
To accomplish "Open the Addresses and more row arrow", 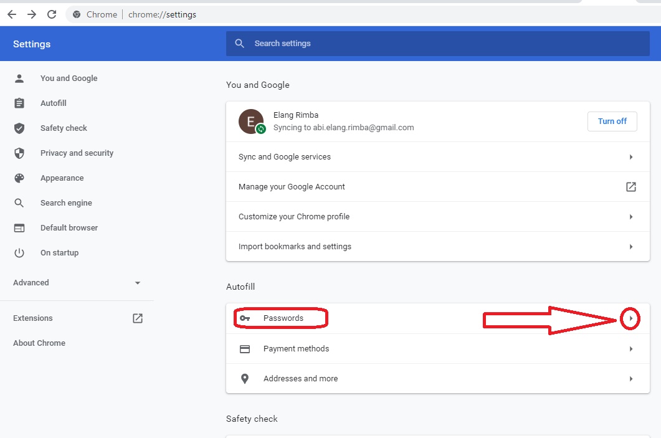I will [x=631, y=379].
